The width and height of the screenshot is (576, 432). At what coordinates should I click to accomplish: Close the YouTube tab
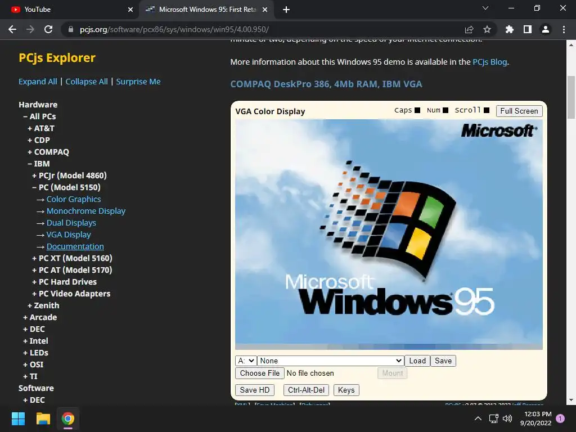pos(130,10)
